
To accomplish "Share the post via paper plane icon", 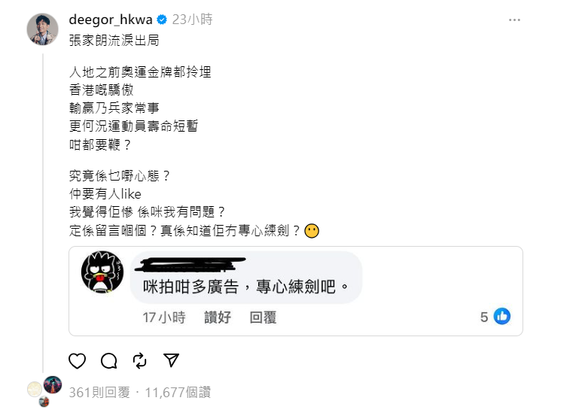I will click(172, 360).
